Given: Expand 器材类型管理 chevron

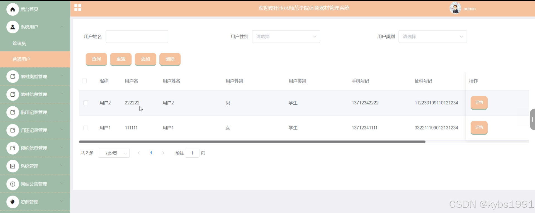Looking at the screenshot, I should click(x=62, y=76).
